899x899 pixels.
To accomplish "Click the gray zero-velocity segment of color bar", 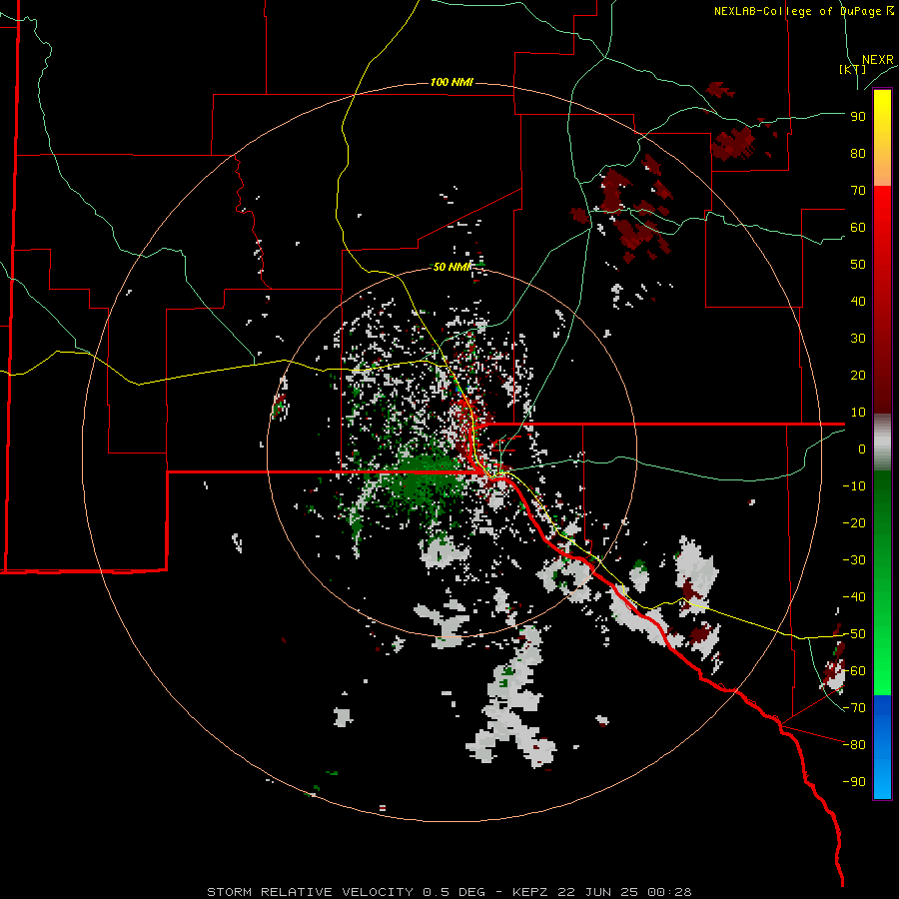I will pyautogui.click(x=882, y=443).
